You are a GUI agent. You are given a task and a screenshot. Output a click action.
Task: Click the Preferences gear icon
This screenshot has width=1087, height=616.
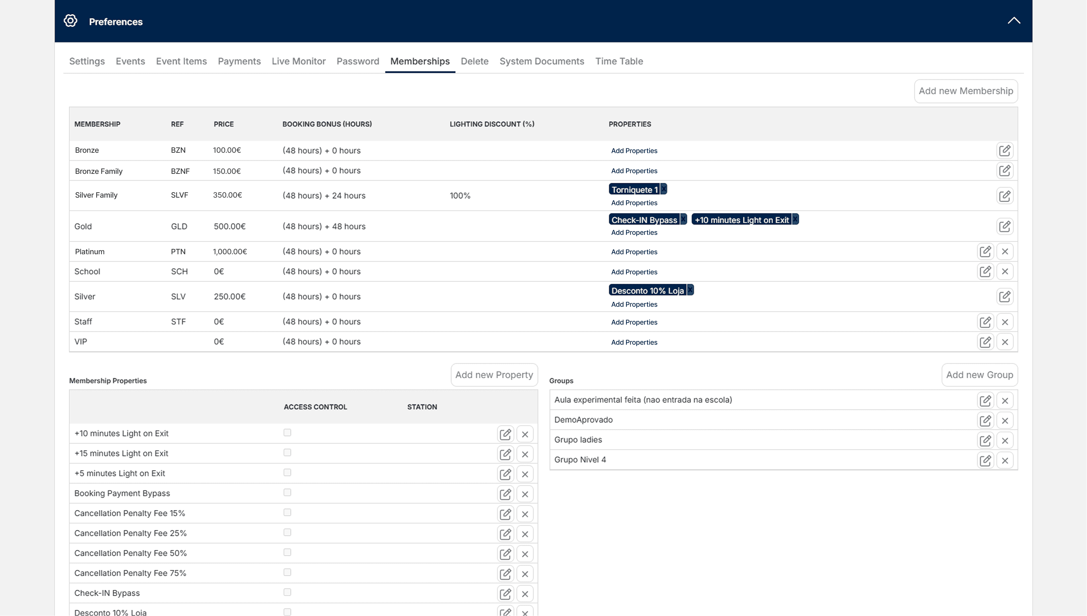[70, 21]
